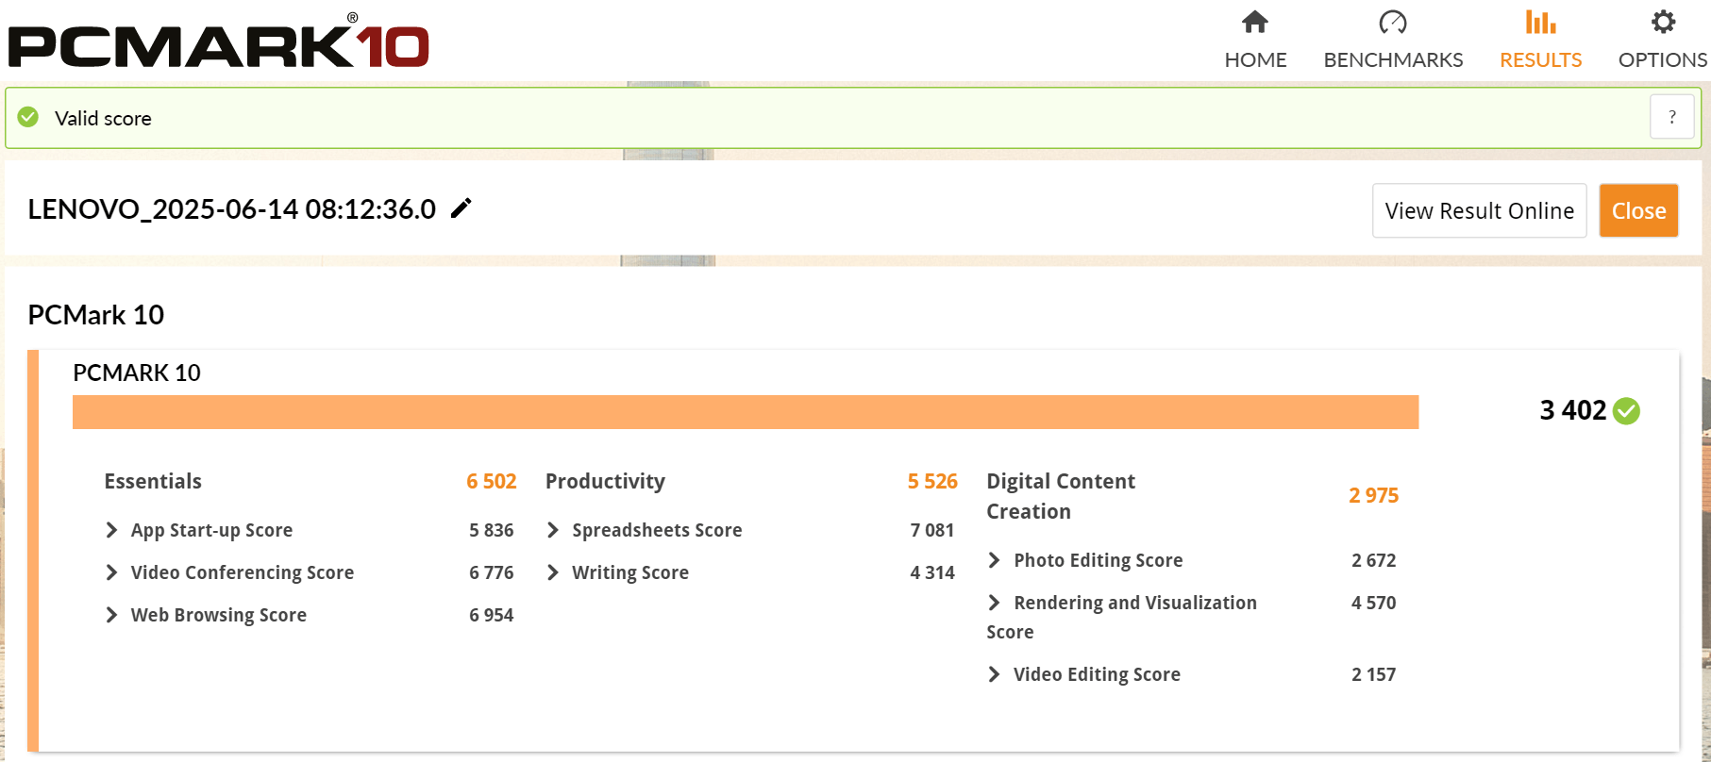1711x762 pixels.
Task: Click the Digital Content Creation score 2 975
Action: [x=1374, y=495]
